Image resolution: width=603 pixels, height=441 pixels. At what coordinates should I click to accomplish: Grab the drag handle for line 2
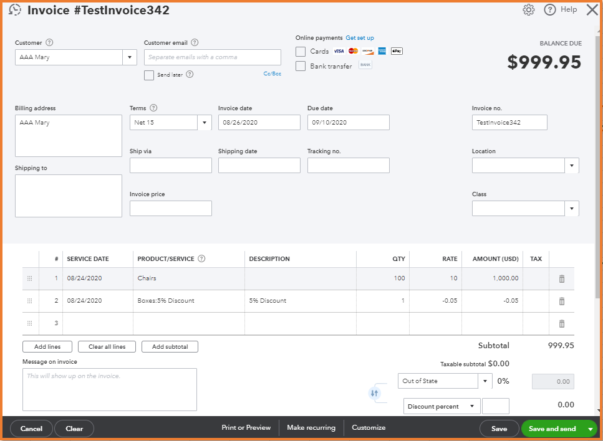coord(29,301)
